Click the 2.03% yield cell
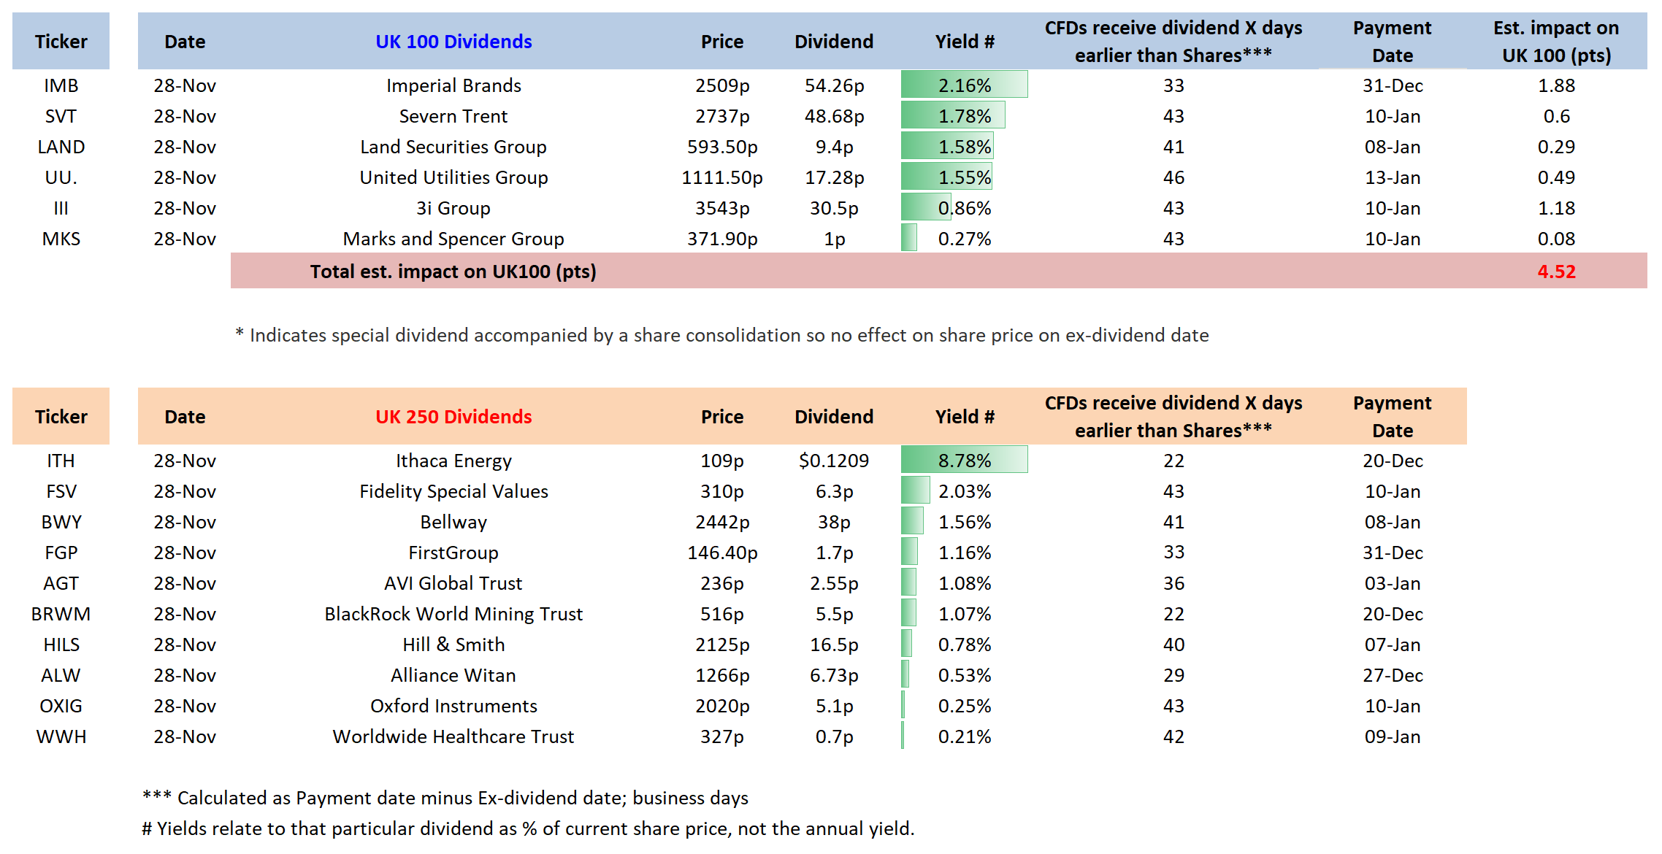This screenshot has width=1662, height=854. click(x=964, y=491)
